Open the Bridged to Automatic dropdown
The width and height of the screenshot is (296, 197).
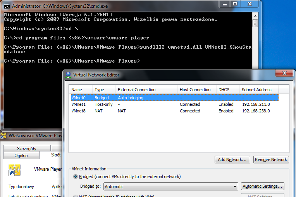(170, 187)
